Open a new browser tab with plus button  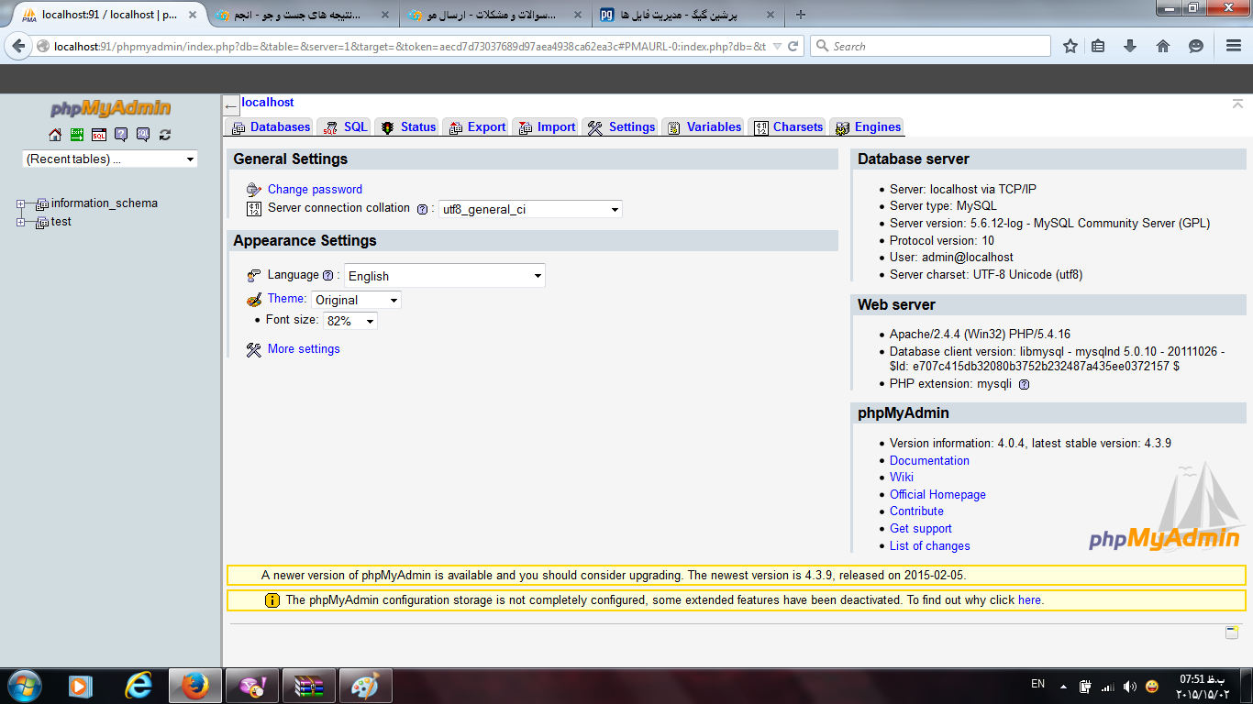[801, 15]
